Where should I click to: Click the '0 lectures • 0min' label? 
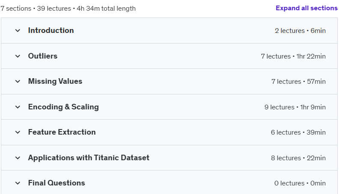pos(300,183)
